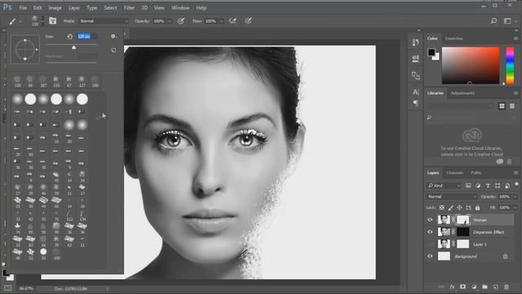Select the Woman layer mask thumbnail

[462, 220]
